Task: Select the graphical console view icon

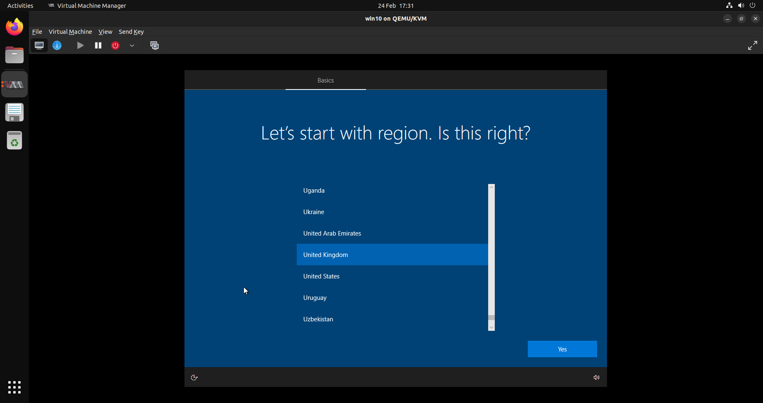Action: pyautogui.click(x=39, y=45)
